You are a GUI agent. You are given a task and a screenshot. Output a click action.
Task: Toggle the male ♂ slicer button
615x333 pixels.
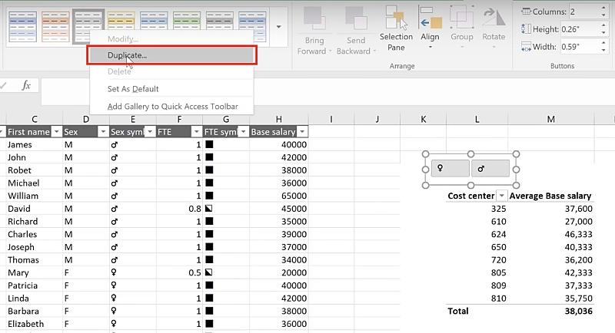point(490,168)
